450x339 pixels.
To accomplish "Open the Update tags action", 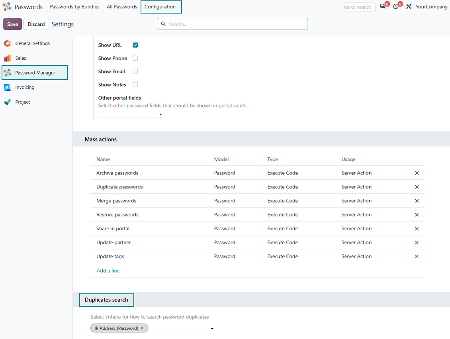I will tap(110, 256).
